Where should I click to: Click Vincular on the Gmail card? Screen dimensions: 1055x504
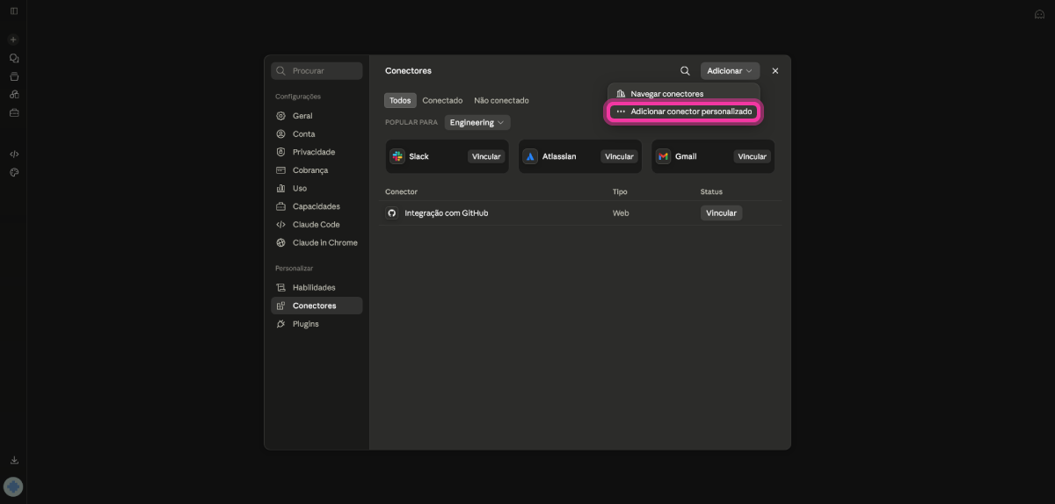752,156
